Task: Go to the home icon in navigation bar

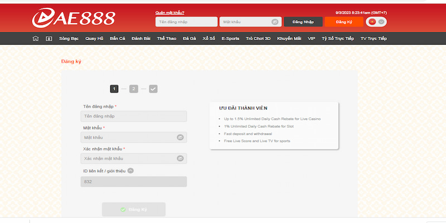Action: [36, 38]
